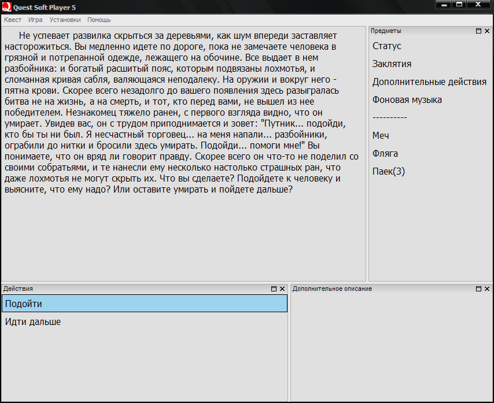Select the Меч item
Viewport: 494px width, 403px height.
tap(381, 136)
